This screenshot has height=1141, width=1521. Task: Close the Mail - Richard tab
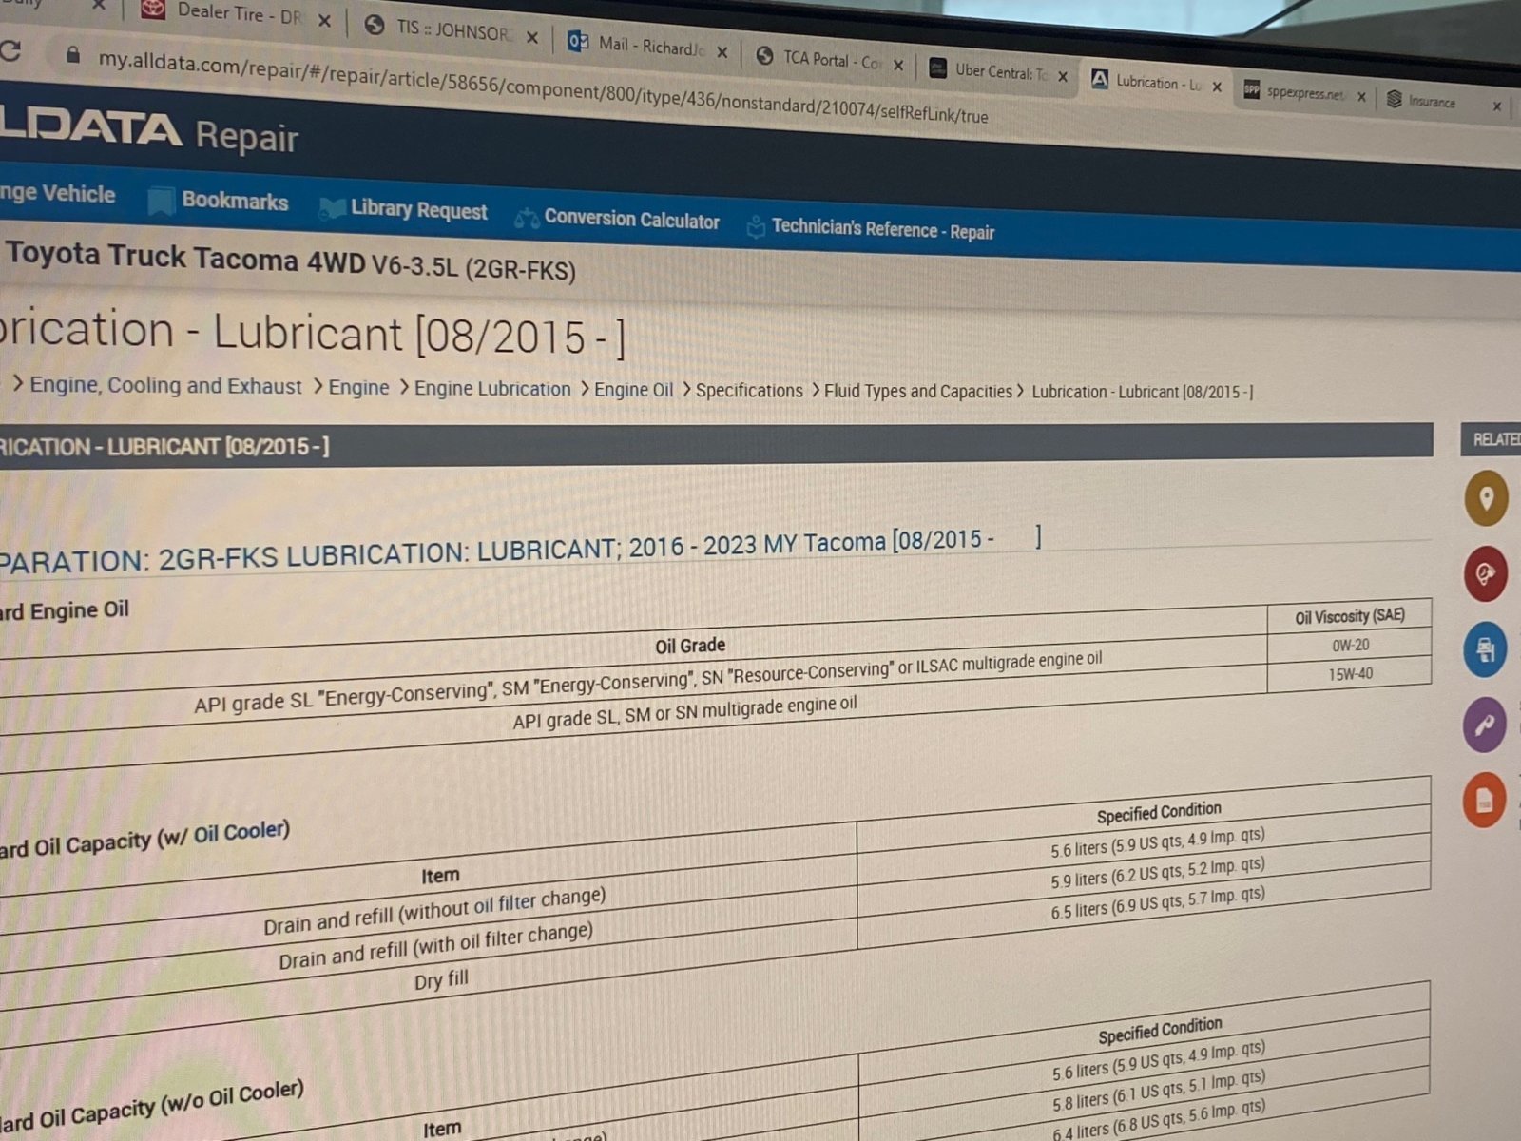coord(722,52)
